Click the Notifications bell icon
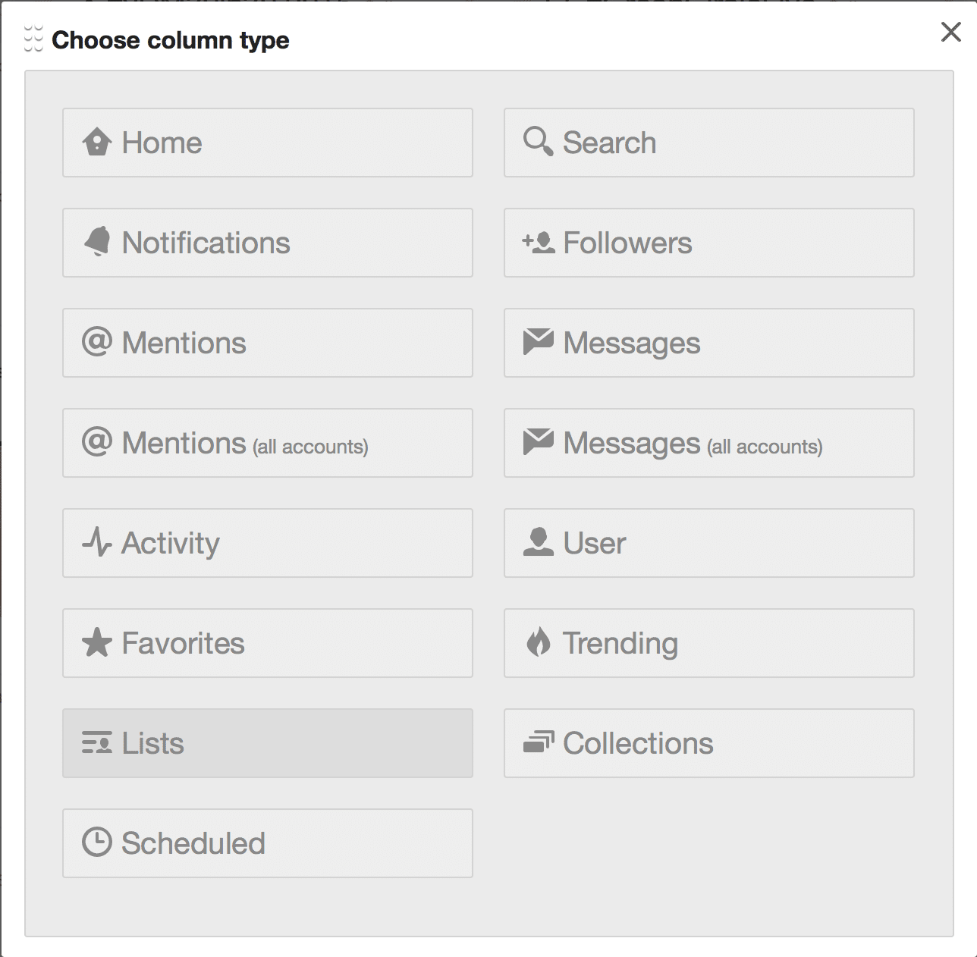Screen dimensions: 977x957 [x=97, y=242]
